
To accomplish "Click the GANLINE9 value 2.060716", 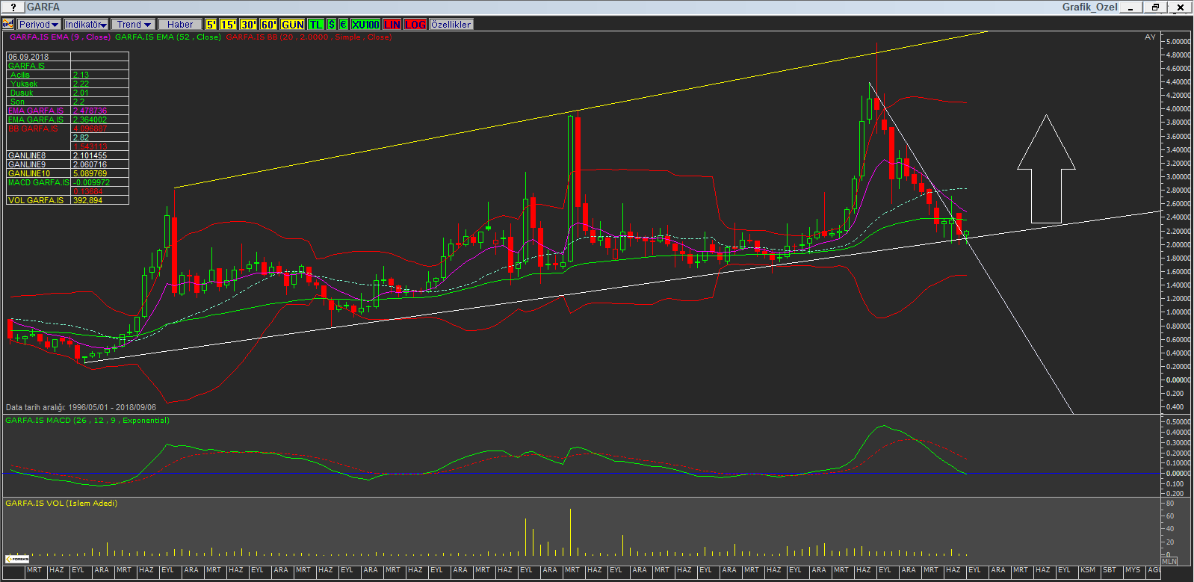I will 90,164.
